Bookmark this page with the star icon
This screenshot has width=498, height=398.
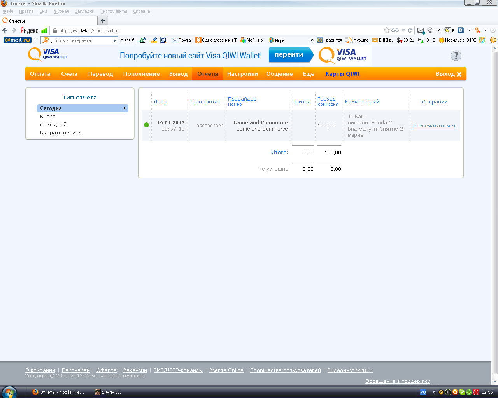click(386, 30)
